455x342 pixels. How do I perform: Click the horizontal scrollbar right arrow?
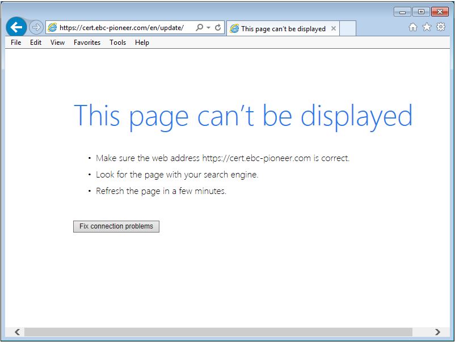click(x=437, y=332)
